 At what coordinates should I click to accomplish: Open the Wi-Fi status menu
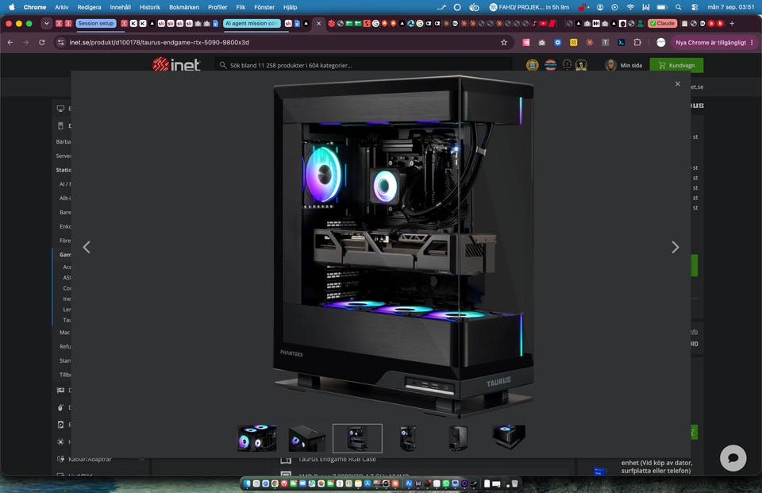[x=630, y=7]
